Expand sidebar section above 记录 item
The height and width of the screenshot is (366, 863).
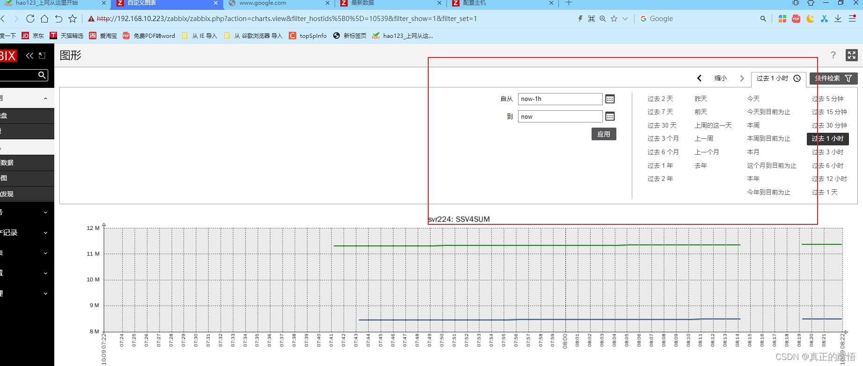click(x=45, y=213)
